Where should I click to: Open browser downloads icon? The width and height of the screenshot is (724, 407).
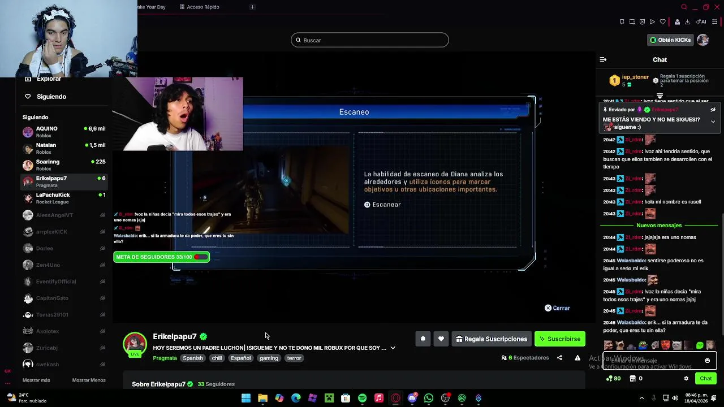click(x=687, y=22)
